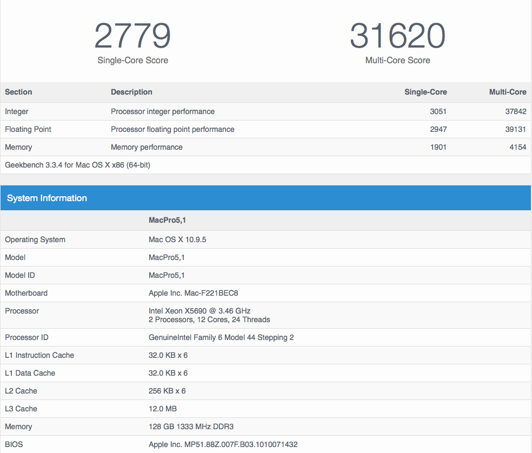Click L1 Instruction Cache value 32.0 KB x 6
The height and width of the screenshot is (453, 532).
[168, 355]
